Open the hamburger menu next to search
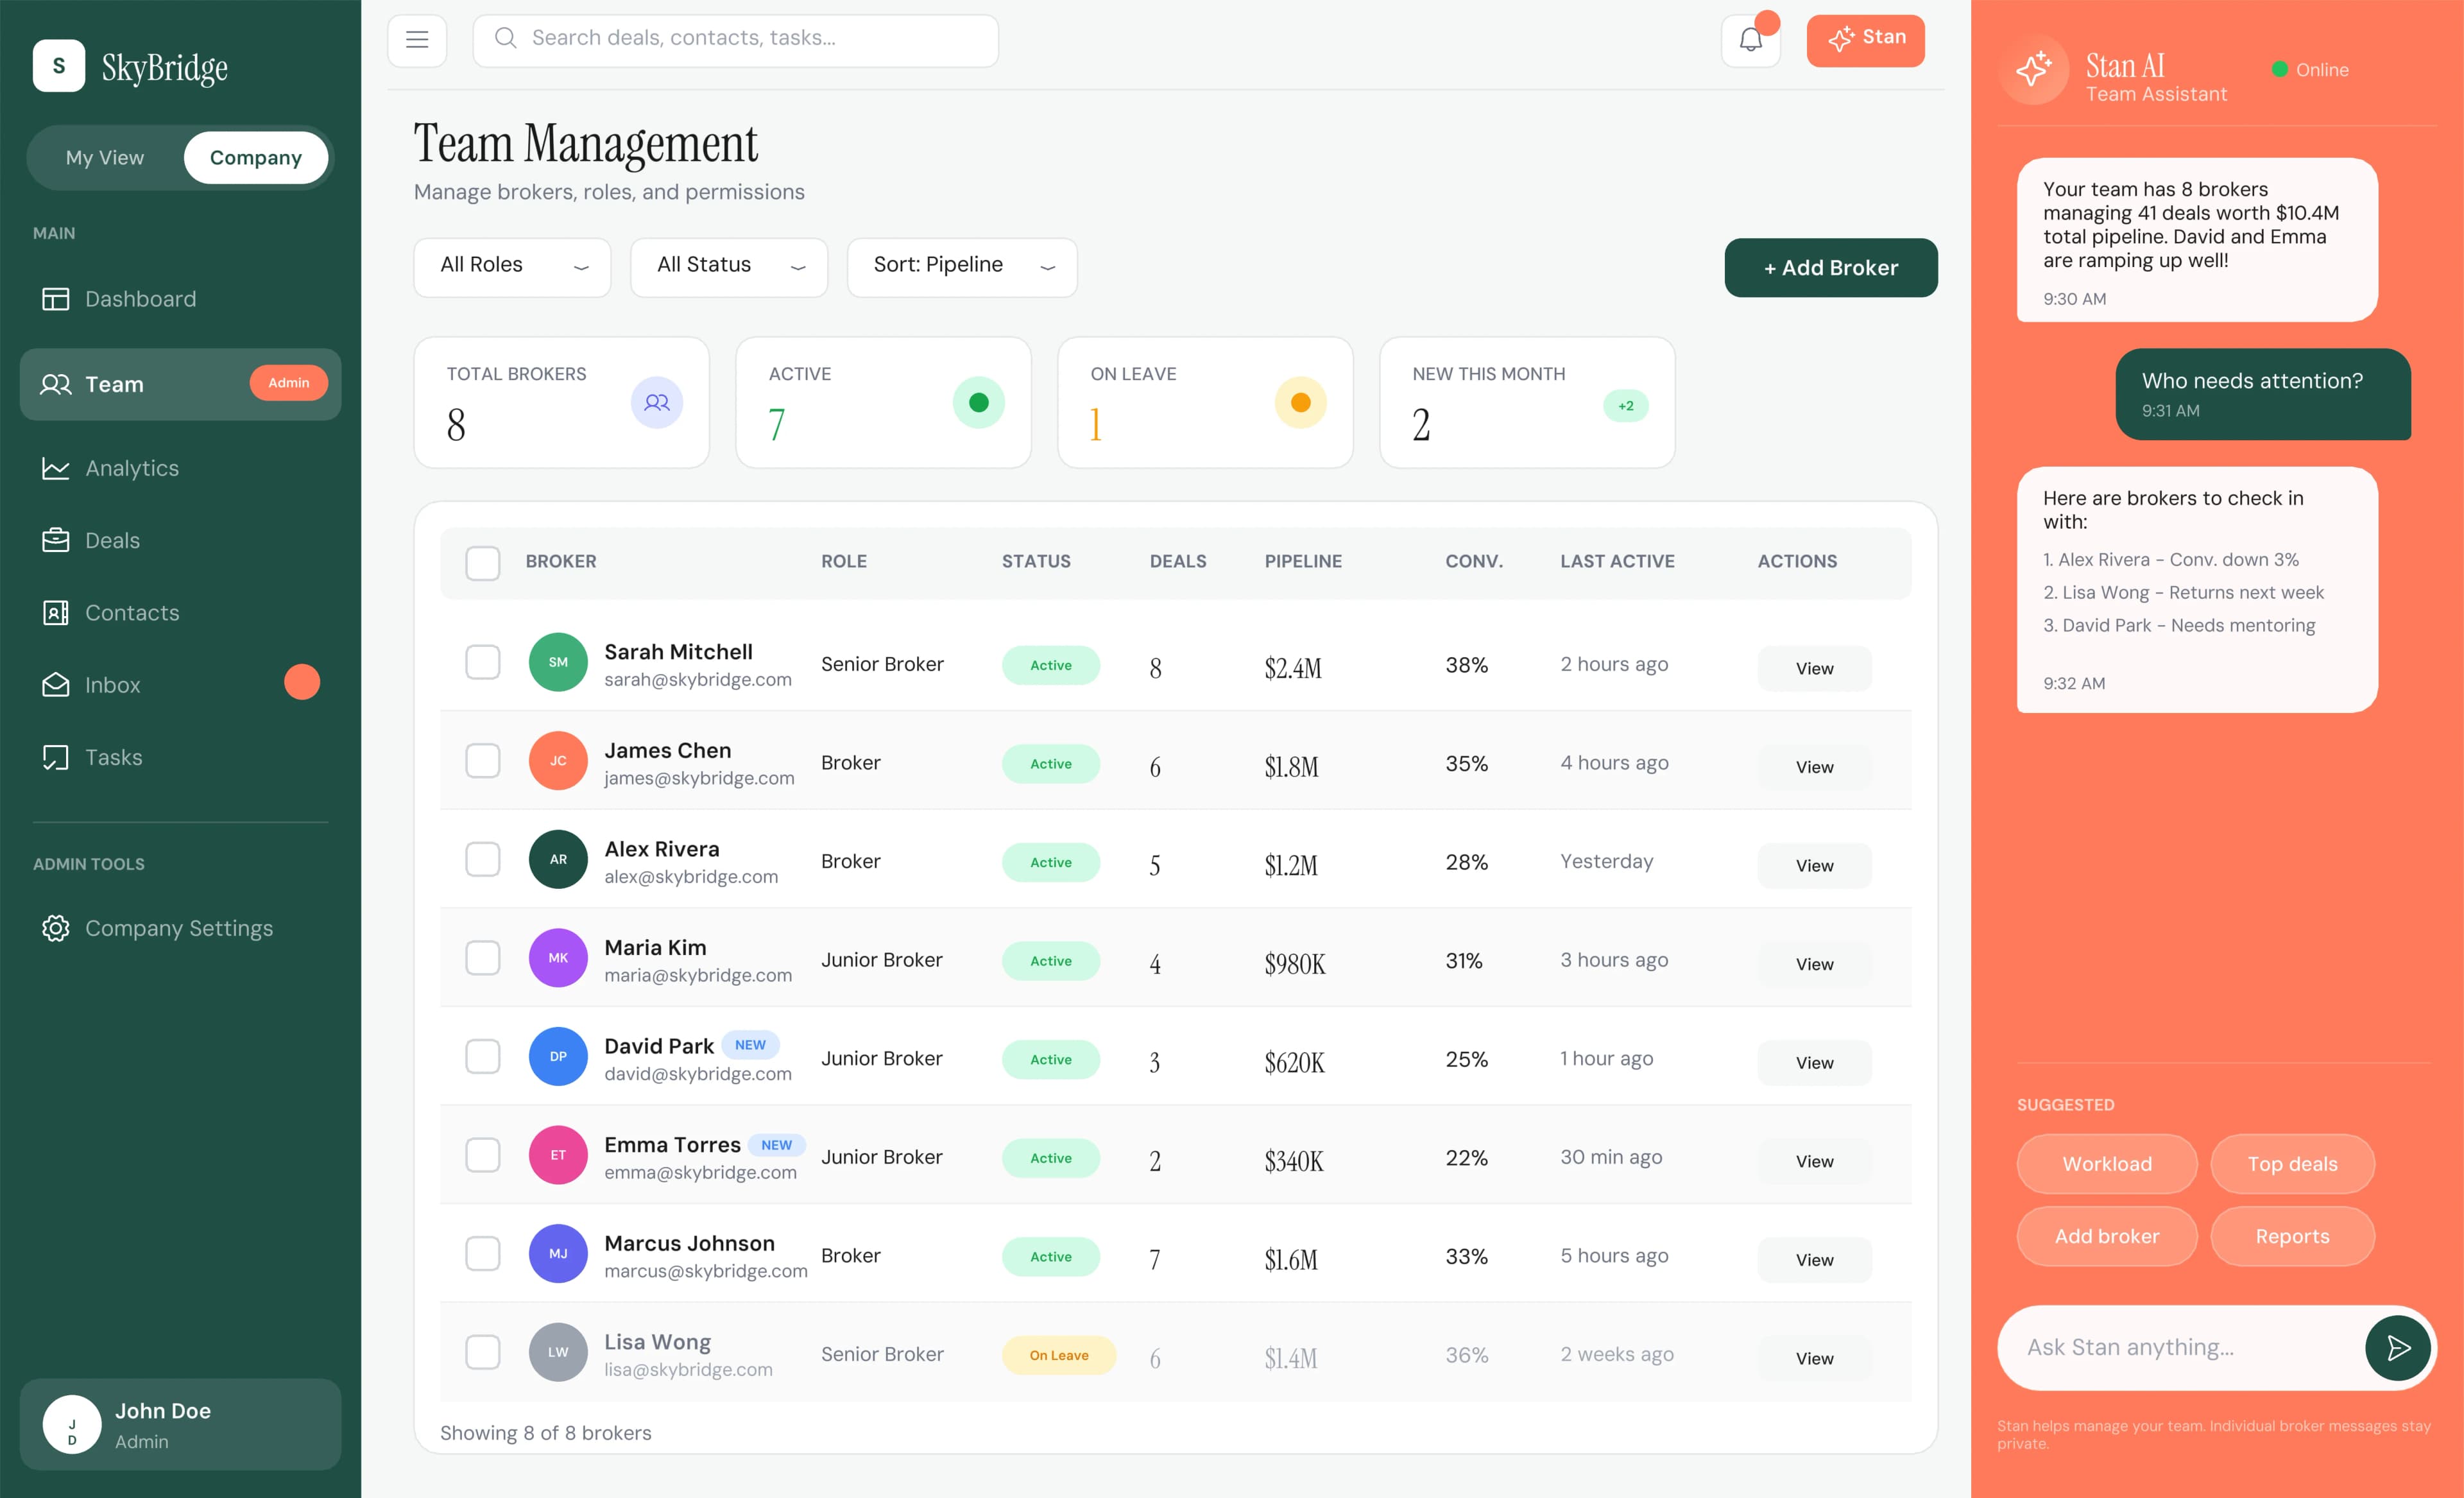 tap(417, 40)
